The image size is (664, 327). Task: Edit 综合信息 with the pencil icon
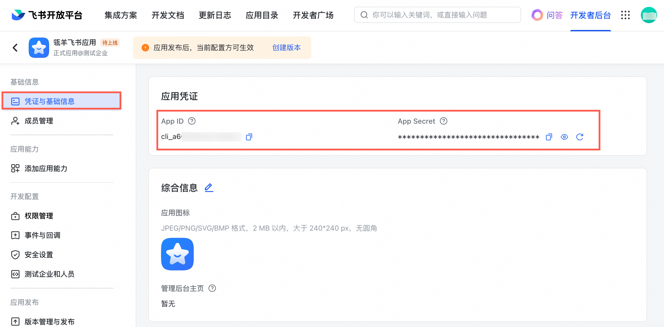[209, 188]
